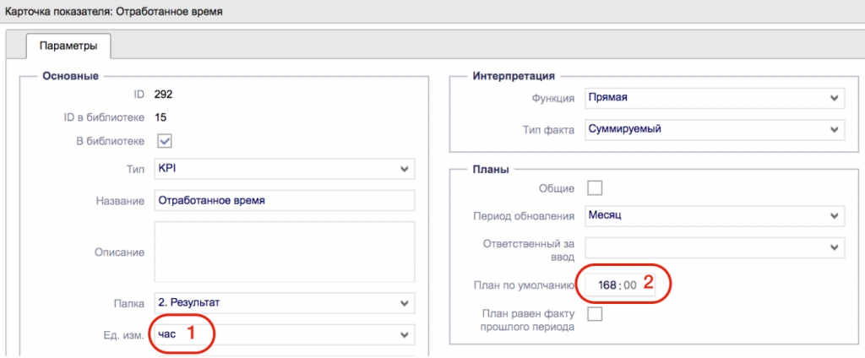Image resolution: width=865 pixels, height=358 pixels.
Task: Click the 2. Результат folder value
Action: [x=192, y=303]
